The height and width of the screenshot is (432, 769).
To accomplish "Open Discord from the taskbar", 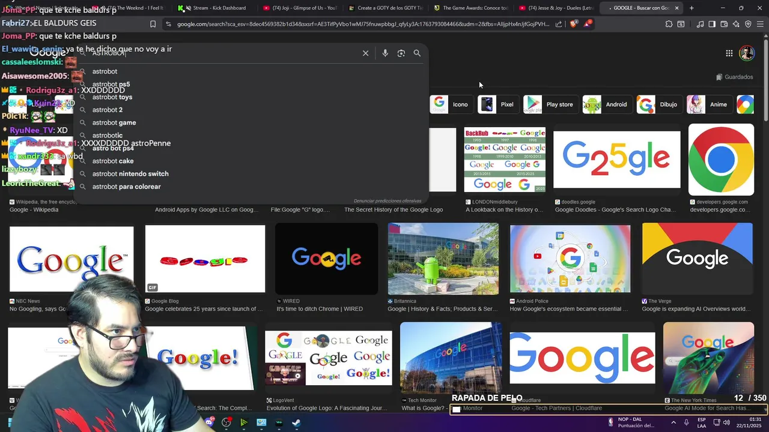I will click(x=208, y=422).
